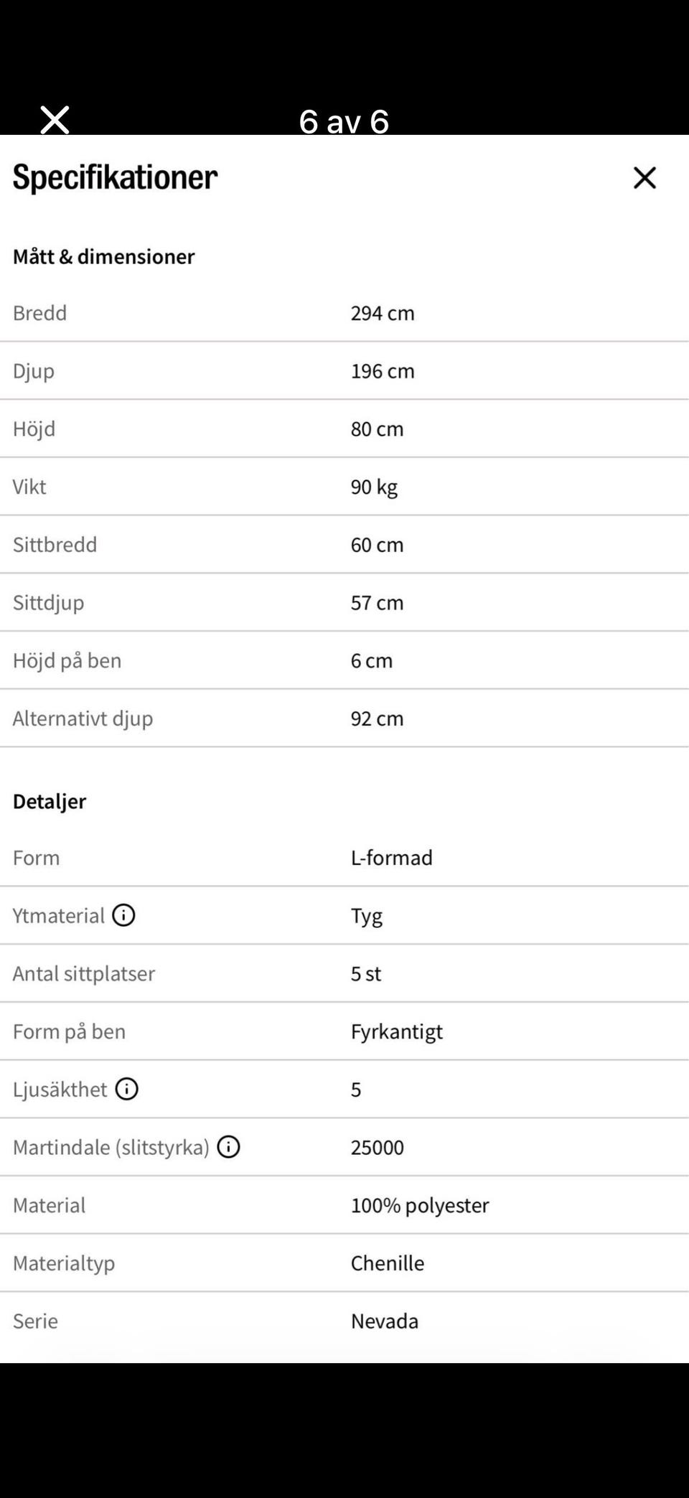This screenshot has height=1498, width=689.
Task: Select the Nevada series value
Action: 384,1321
